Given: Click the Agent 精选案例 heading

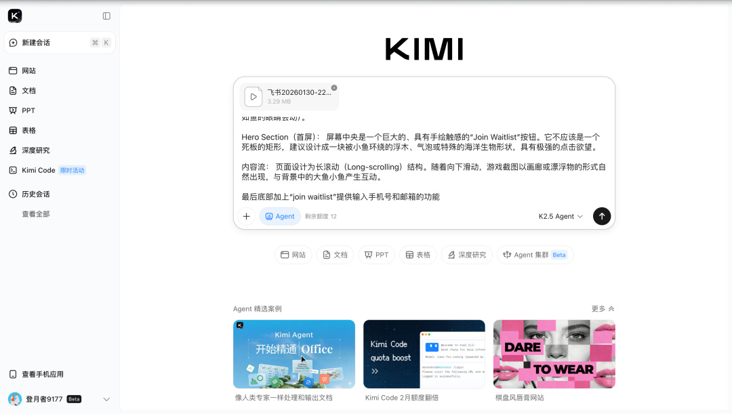Looking at the screenshot, I should click(258, 309).
